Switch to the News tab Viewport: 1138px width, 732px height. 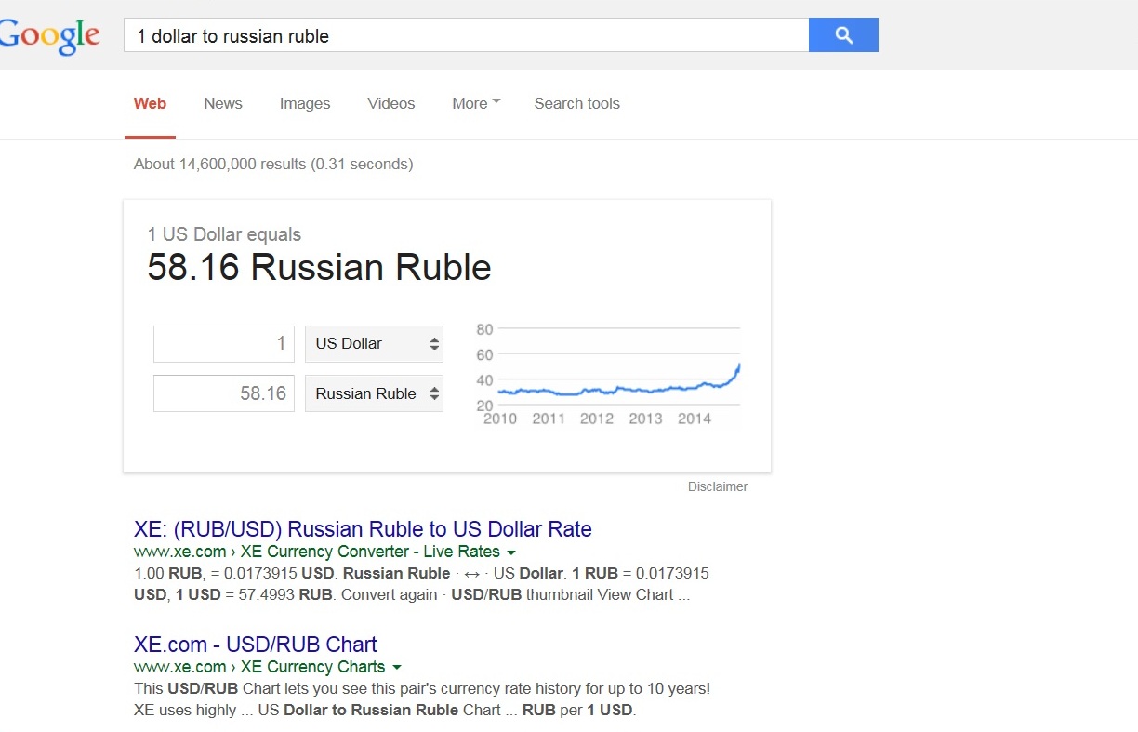[x=223, y=103]
